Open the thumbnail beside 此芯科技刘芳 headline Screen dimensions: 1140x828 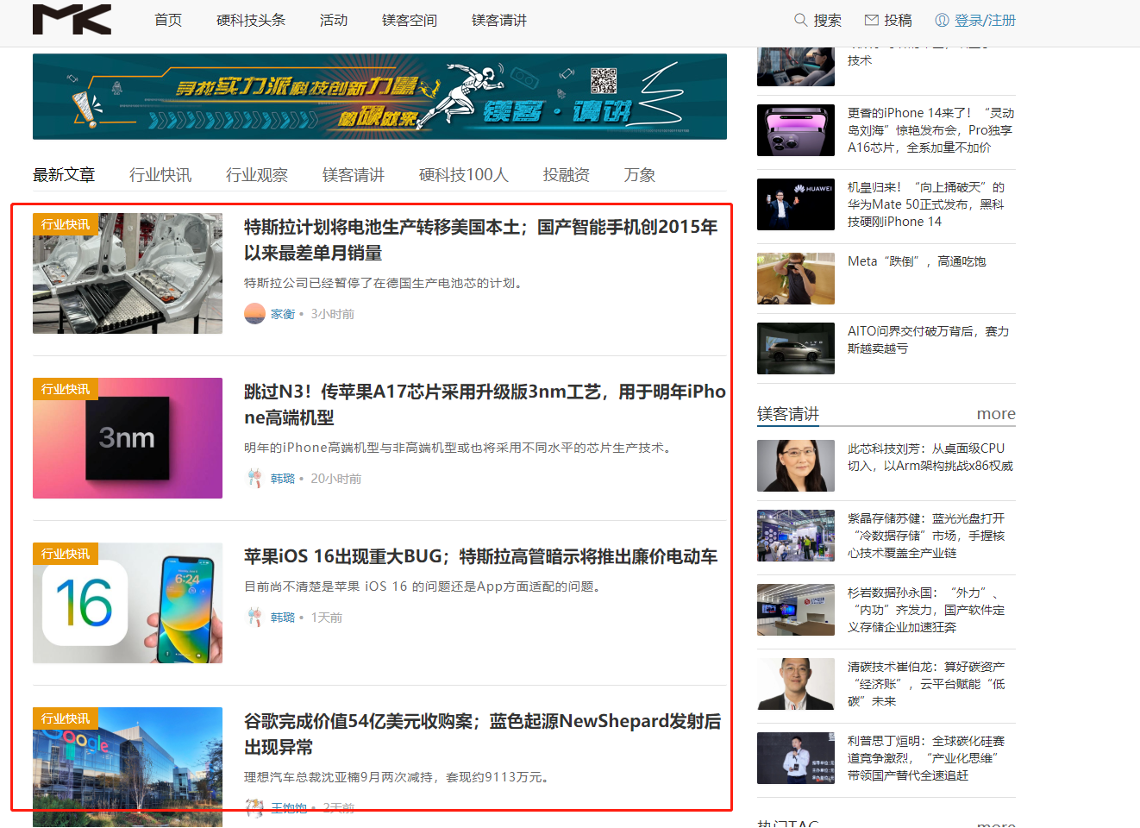[796, 466]
